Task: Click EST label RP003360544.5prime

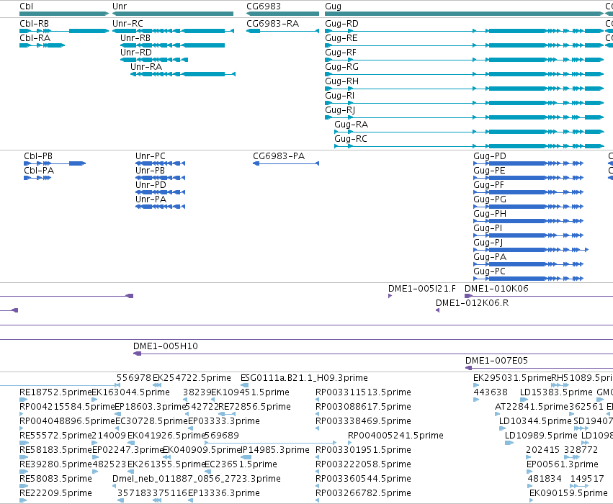Action: [363, 479]
